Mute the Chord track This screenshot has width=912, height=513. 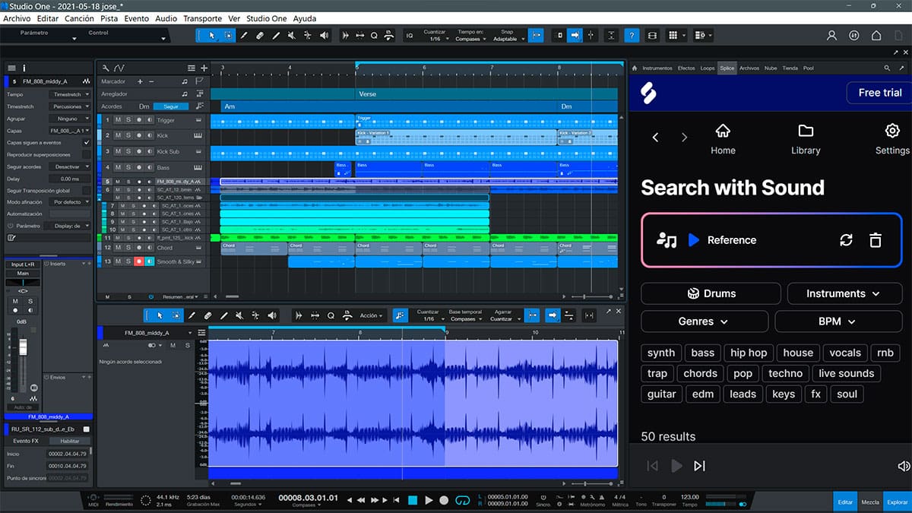point(118,248)
